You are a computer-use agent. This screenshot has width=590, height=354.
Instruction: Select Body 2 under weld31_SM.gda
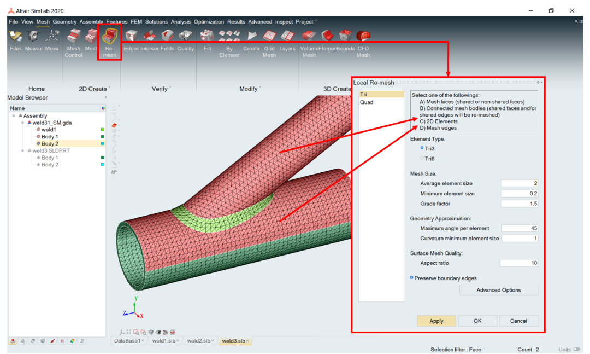50,144
